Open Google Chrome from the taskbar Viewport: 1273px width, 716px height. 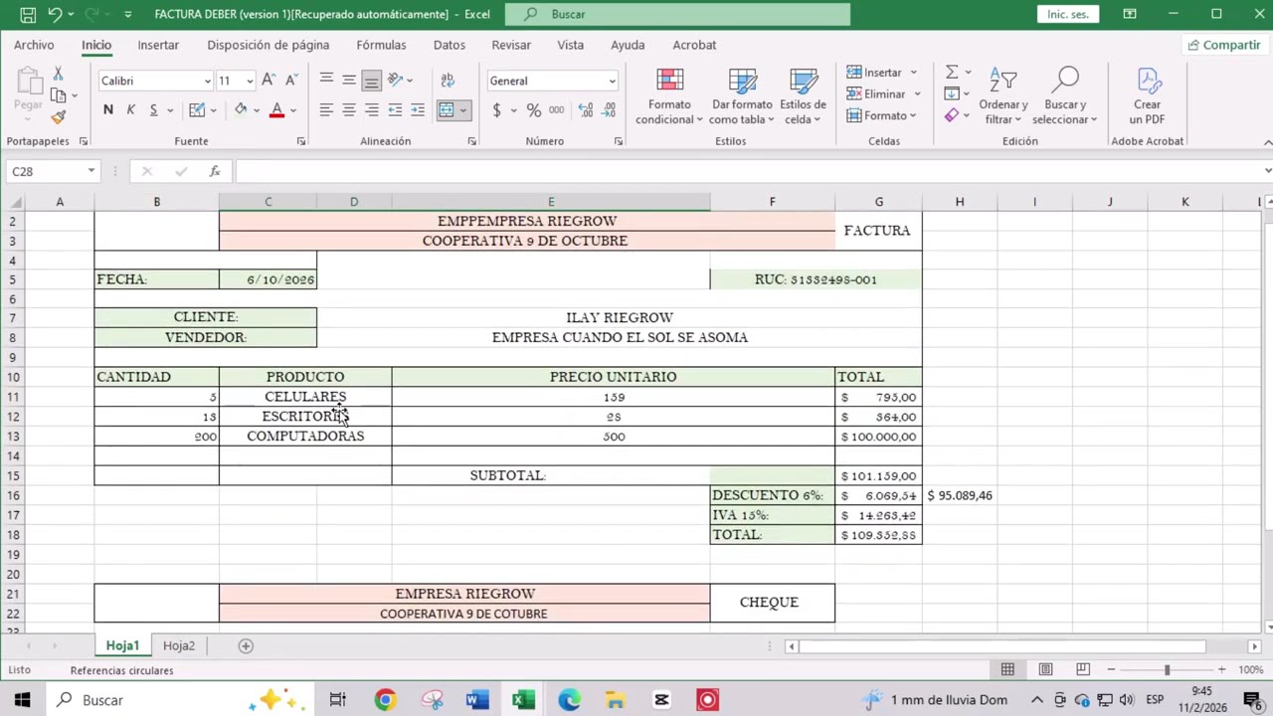tap(385, 700)
